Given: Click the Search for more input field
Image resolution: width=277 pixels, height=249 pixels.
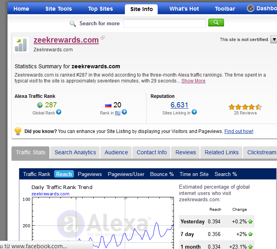Looking at the screenshot, I should 164,23.
